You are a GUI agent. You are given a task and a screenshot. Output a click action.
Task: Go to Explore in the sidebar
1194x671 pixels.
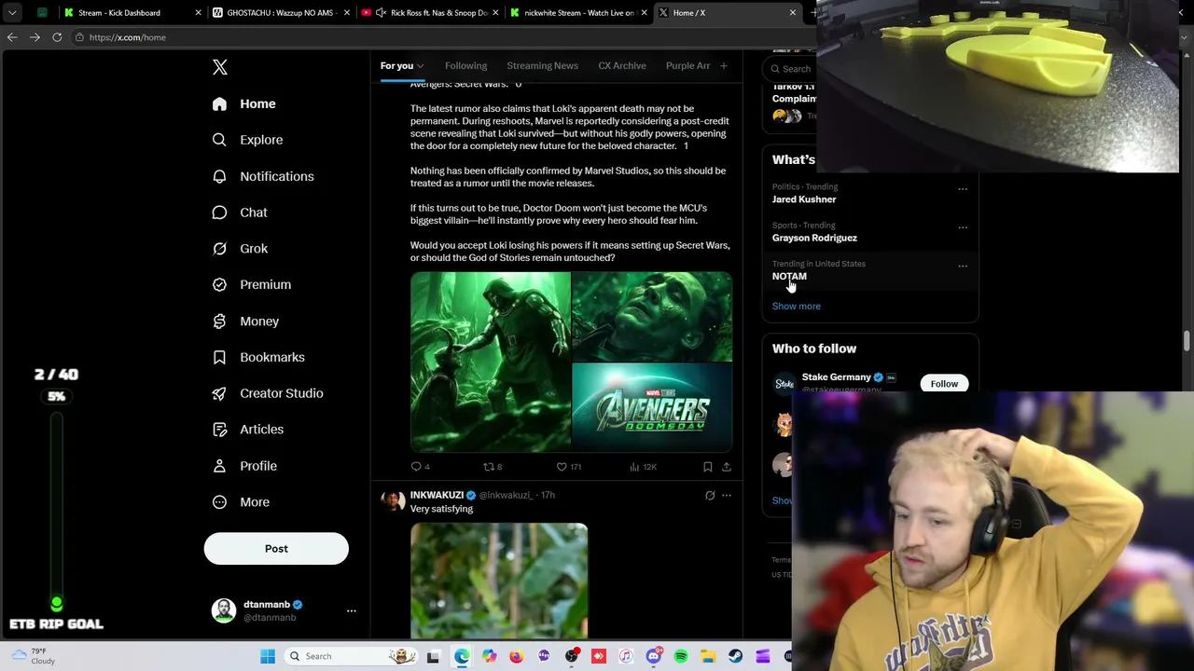248,140
